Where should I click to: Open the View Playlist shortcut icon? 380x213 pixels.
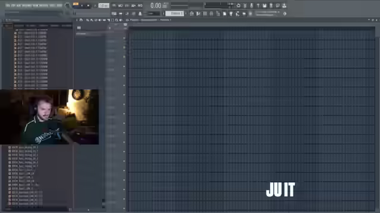pyautogui.click(x=191, y=14)
